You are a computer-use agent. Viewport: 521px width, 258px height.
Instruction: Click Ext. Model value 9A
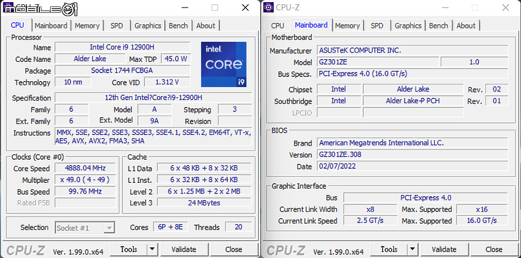coord(155,121)
